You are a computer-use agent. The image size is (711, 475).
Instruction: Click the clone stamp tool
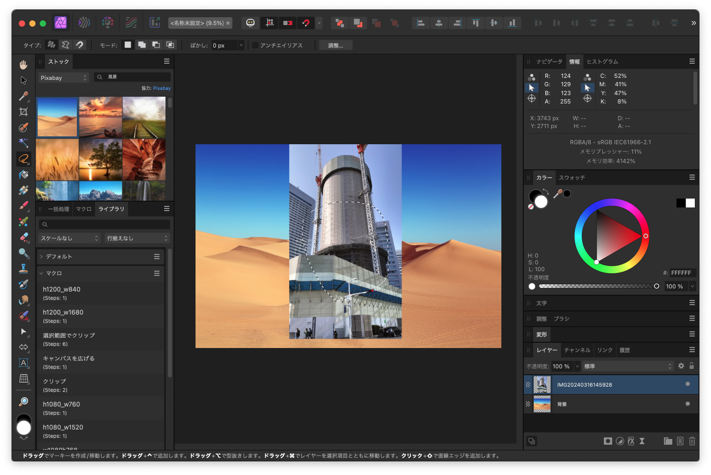[24, 269]
